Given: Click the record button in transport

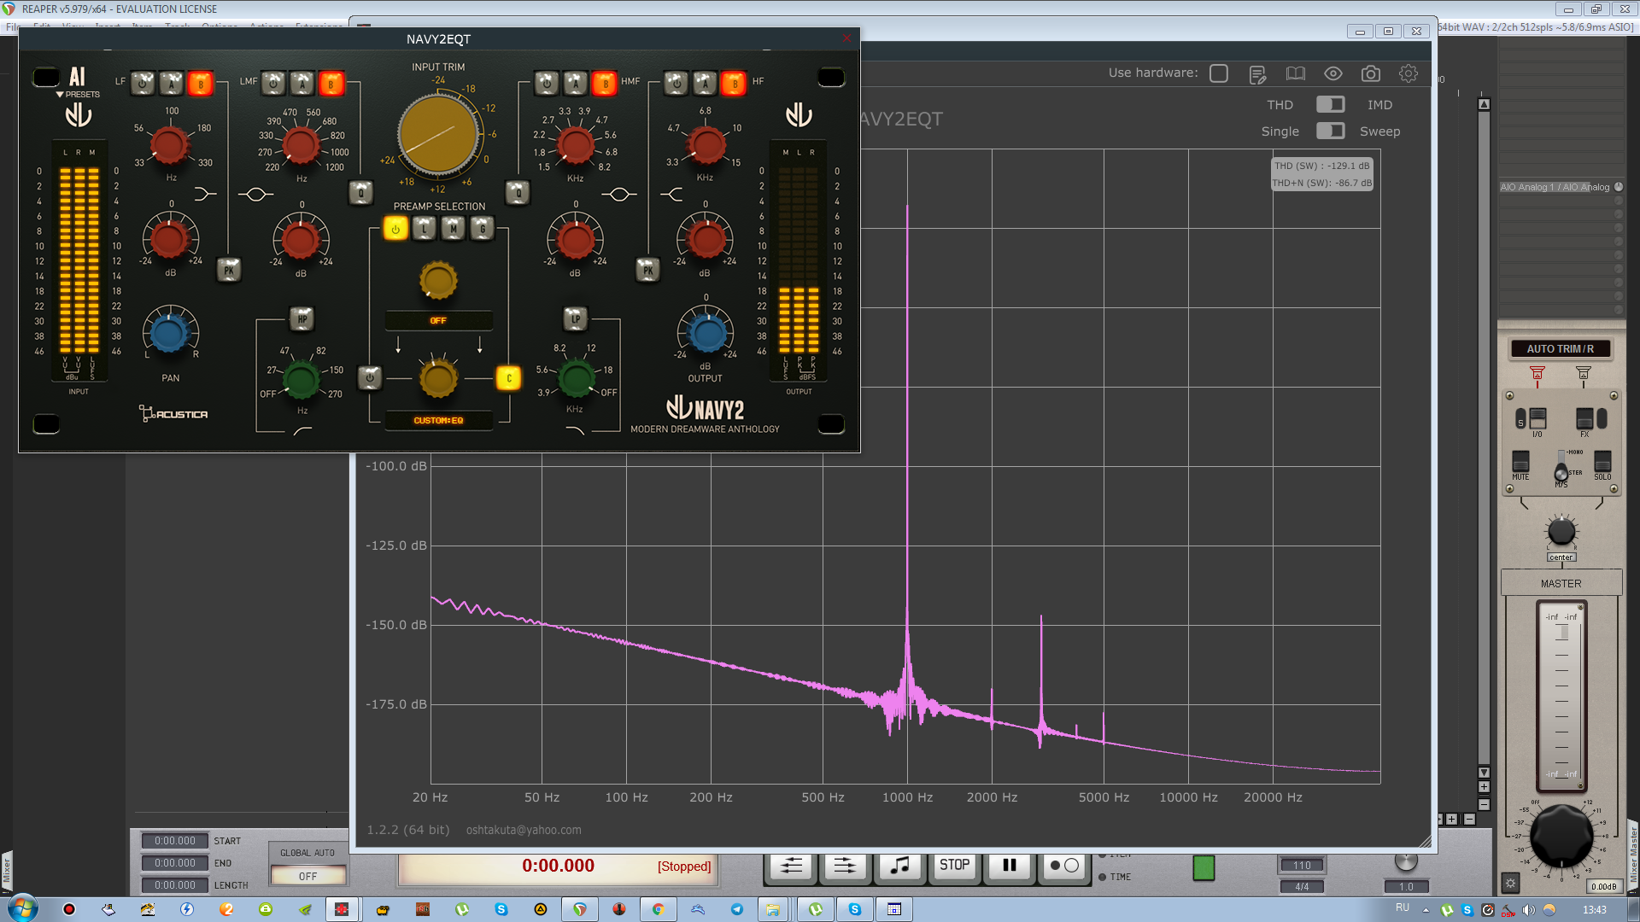Looking at the screenshot, I should click(1063, 866).
